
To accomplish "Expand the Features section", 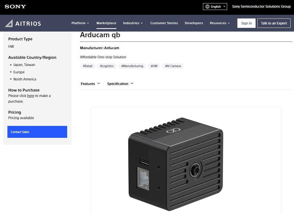I will (x=90, y=84).
